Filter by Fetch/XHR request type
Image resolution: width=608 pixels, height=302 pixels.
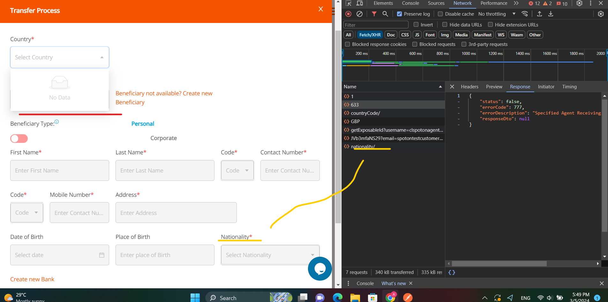point(370,35)
